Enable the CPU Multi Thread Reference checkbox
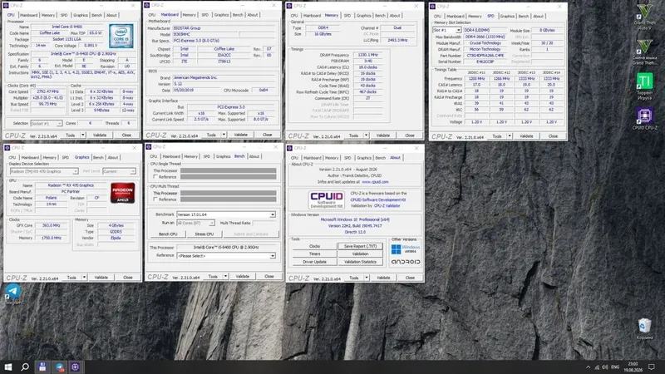Viewport: 665px width, 374px height. (x=155, y=199)
